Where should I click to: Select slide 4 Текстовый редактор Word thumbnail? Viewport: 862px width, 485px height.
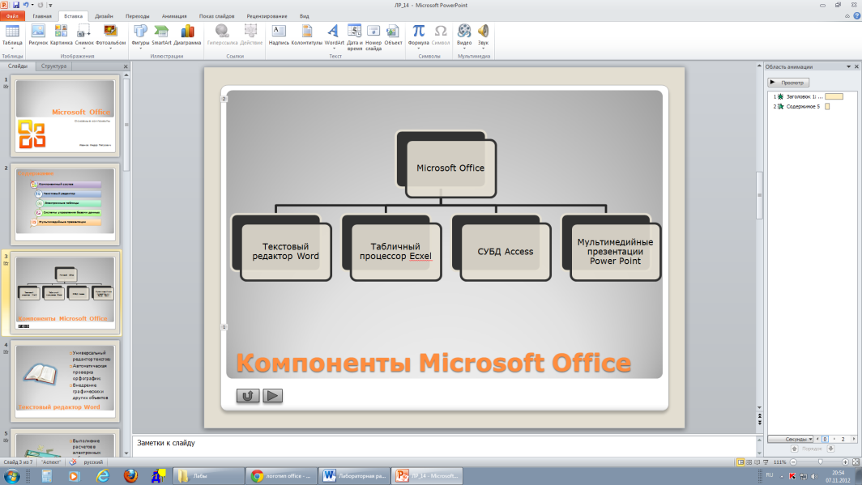[x=66, y=381]
